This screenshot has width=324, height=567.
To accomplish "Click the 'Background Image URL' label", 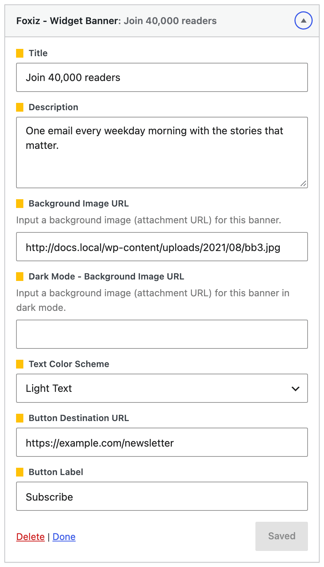I will point(79,204).
